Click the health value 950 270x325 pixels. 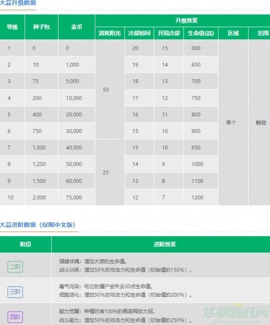[x=196, y=147]
